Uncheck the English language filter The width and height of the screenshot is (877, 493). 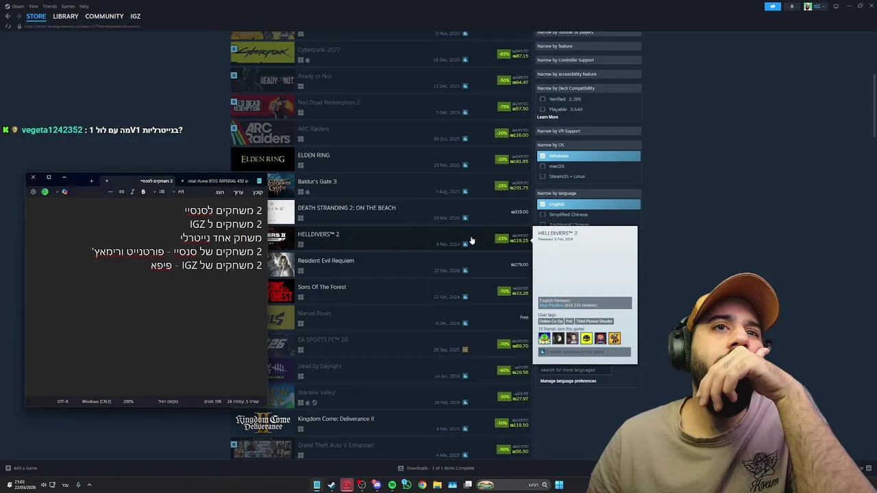(x=543, y=204)
